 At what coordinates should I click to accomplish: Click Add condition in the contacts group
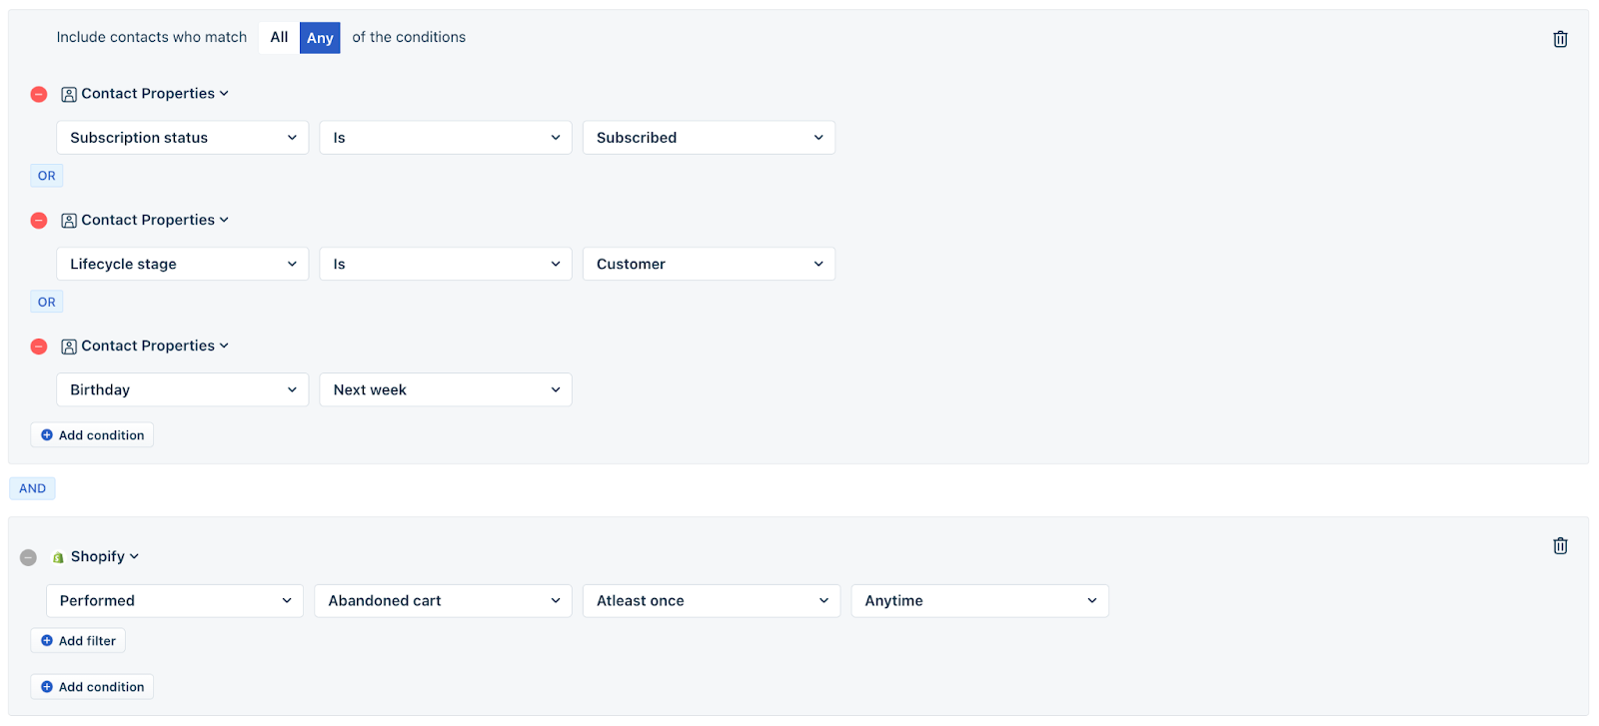tap(92, 434)
